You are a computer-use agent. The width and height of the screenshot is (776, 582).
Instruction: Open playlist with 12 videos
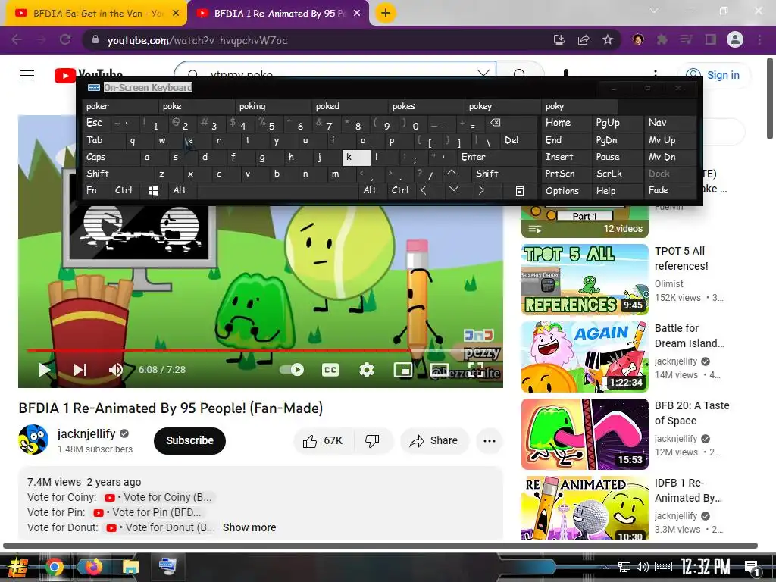click(584, 222)
